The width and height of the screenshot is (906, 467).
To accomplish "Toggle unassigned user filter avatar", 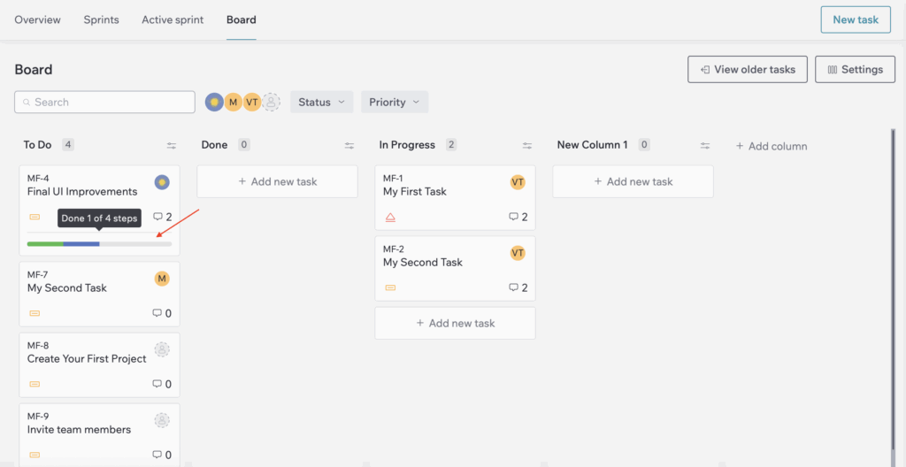I will pyautogui.click(x=272, y=103).
